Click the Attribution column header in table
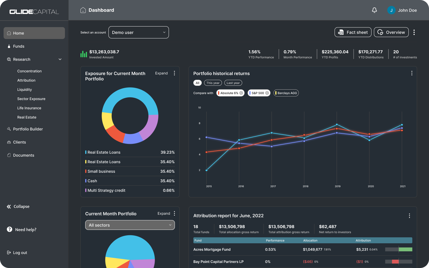 363,240
